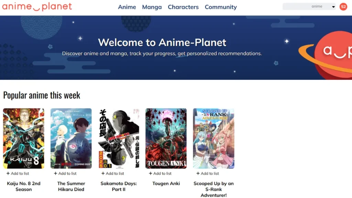The width and height of the screenshot is (352, 198).
Task: Open the Tougen Anki anime page
Action: [x=166, y=183]
